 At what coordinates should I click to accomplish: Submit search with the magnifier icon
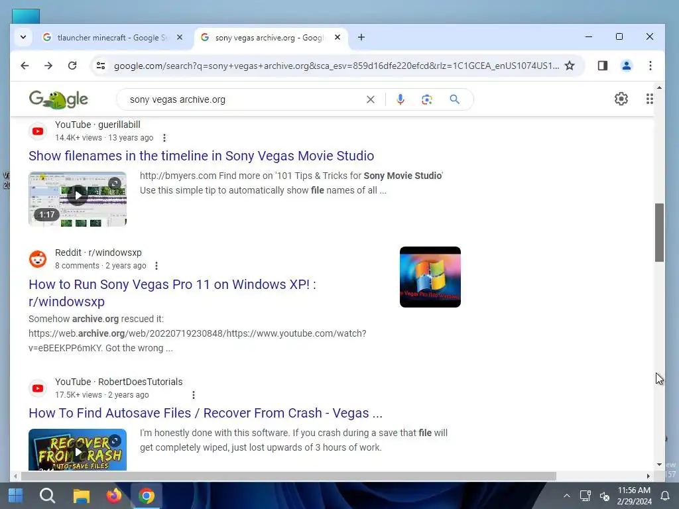click(454, 99)
